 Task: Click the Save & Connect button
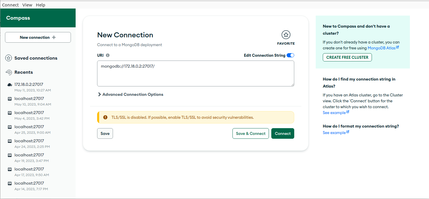tap(251, 133)
